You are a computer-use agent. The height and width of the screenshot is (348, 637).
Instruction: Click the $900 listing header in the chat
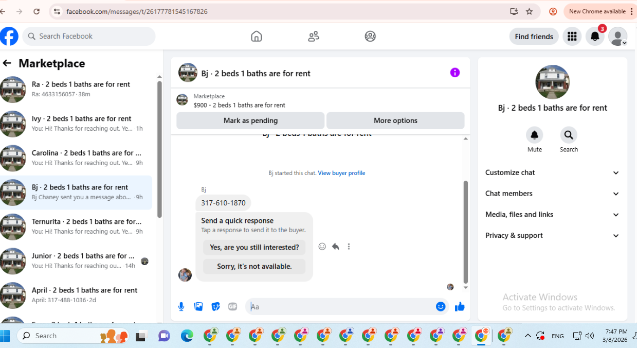click(320, 100)
